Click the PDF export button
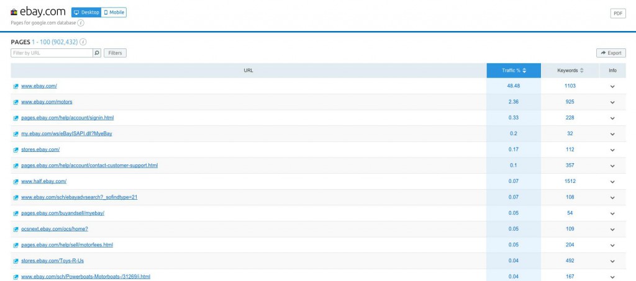The image size is (636, 281). click(x=618, y=14)
